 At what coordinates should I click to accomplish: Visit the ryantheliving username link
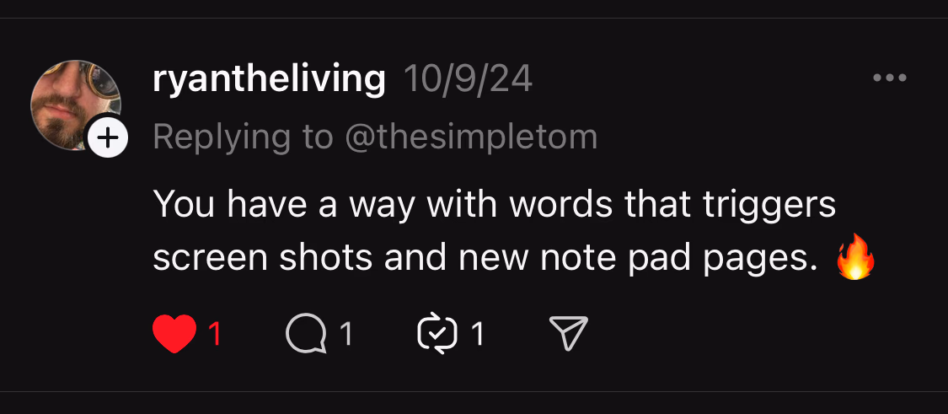point(270,79)
